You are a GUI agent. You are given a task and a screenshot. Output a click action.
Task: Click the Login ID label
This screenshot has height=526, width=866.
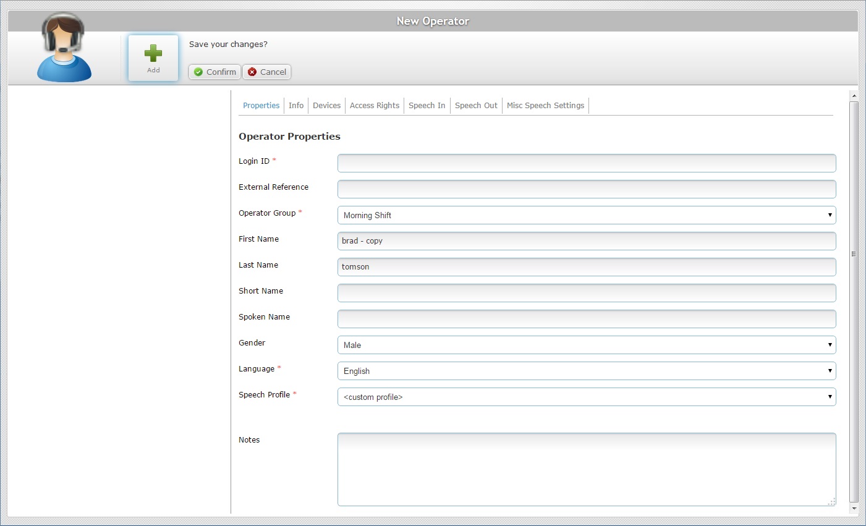254,161
